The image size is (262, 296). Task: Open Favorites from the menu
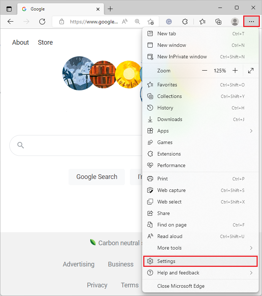[x=200, y=85]
